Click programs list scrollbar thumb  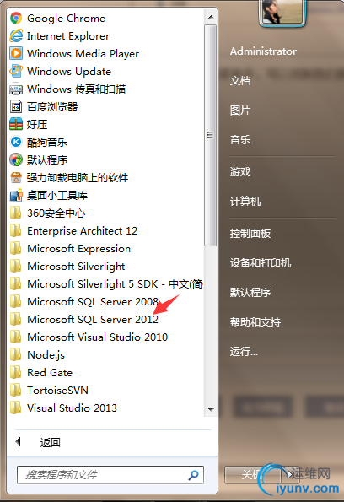[x=210, y=135]
